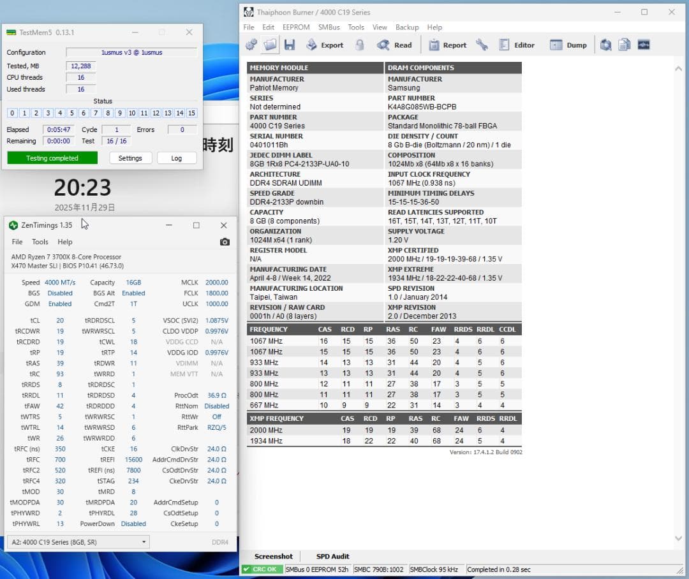
Task: Click ZenTimings app icon in title bar
Action: coord(13,225)
